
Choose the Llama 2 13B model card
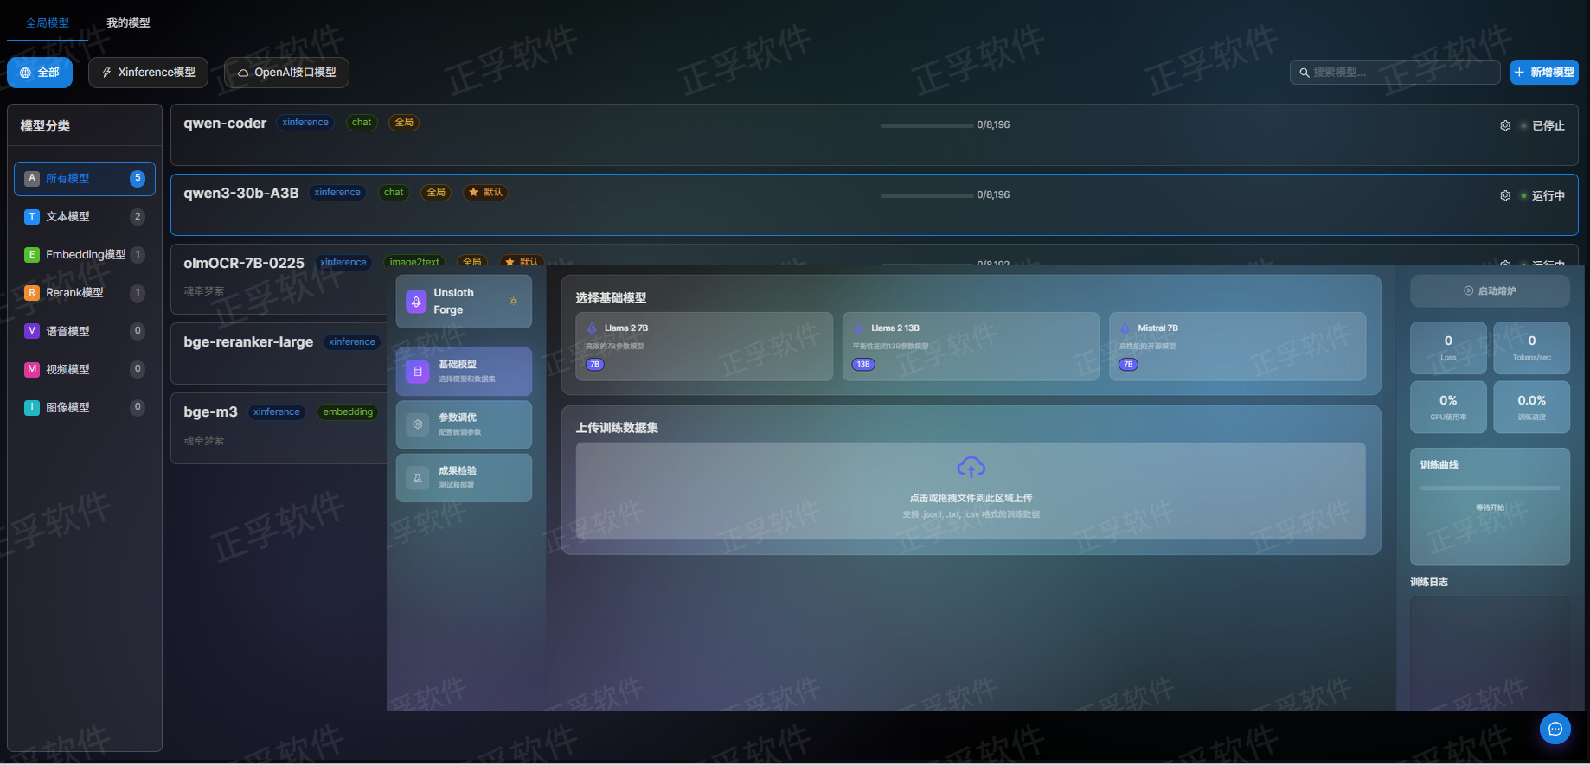970,347
